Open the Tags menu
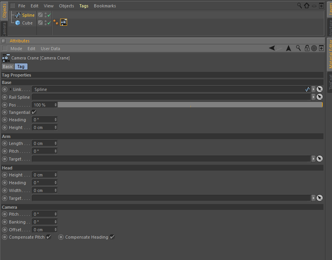Image resolution: width=332 pixels, height=260 pixels. pyautogui.click(x=83, y=5)
